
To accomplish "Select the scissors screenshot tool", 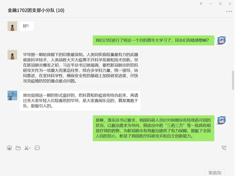I will (x=27, y=148).
